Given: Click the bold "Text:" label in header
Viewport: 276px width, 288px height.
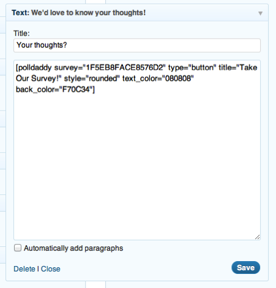Looking at the screenshot, I should (21, 13).
